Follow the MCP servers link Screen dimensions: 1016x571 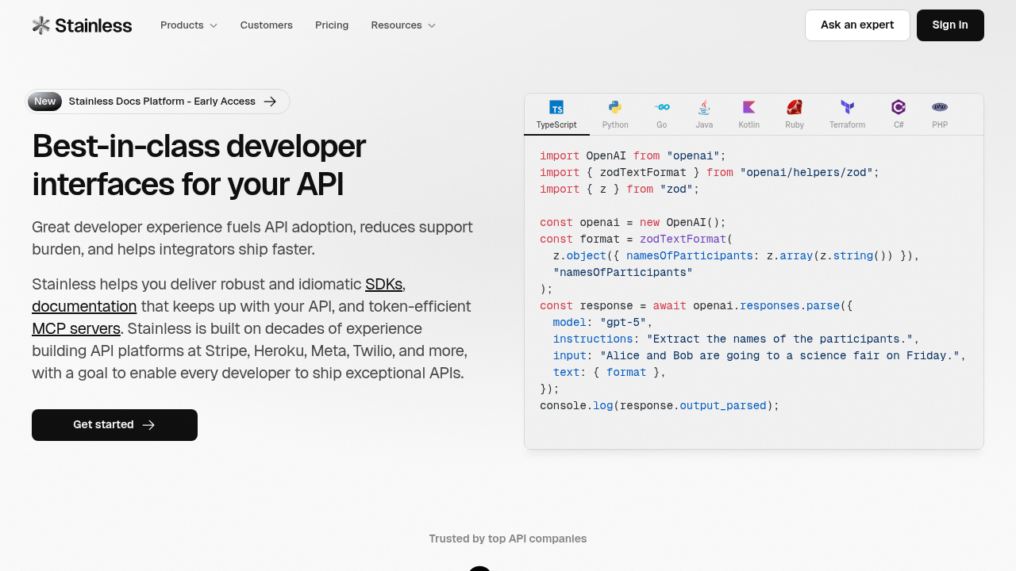76,328
